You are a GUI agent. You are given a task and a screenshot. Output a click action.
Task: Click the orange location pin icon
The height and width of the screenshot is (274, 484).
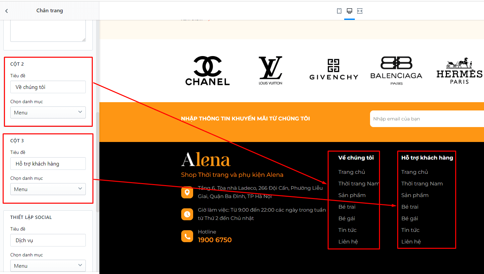coord(187,192)
